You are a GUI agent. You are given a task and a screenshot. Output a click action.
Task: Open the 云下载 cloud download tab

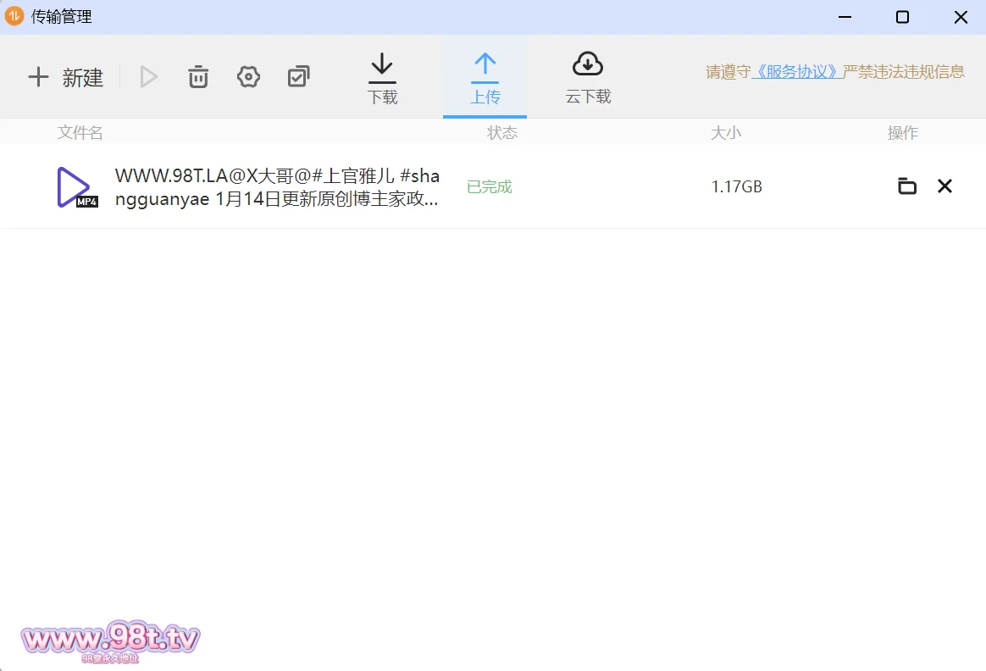coord(588,78)
